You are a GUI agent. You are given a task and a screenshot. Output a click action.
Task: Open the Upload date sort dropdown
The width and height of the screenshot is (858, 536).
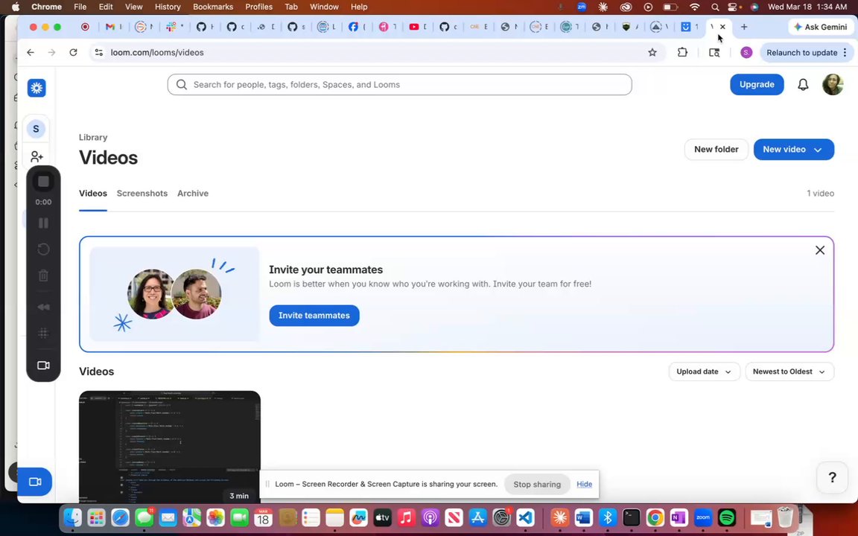click(705, 372)
